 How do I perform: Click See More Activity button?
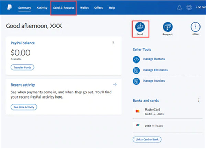(24, 107)
